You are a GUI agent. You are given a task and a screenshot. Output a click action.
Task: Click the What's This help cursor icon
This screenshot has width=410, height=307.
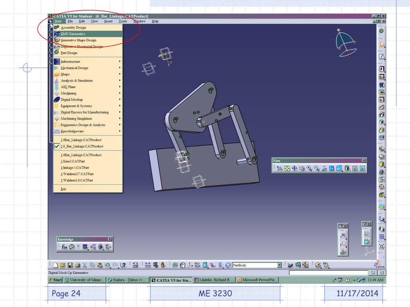(123, 265)
